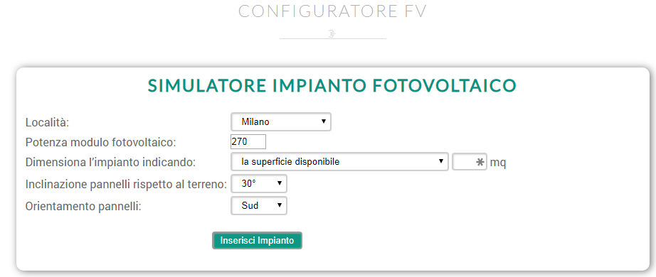The width and height of the screenshot is (656, 277).
Task: Focus the available surface input field
Action: click(x=470, y=162)
